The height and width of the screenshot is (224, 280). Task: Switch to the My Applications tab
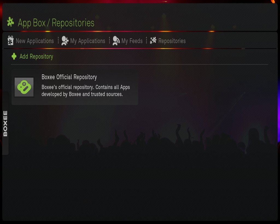[x=87, y=41]
